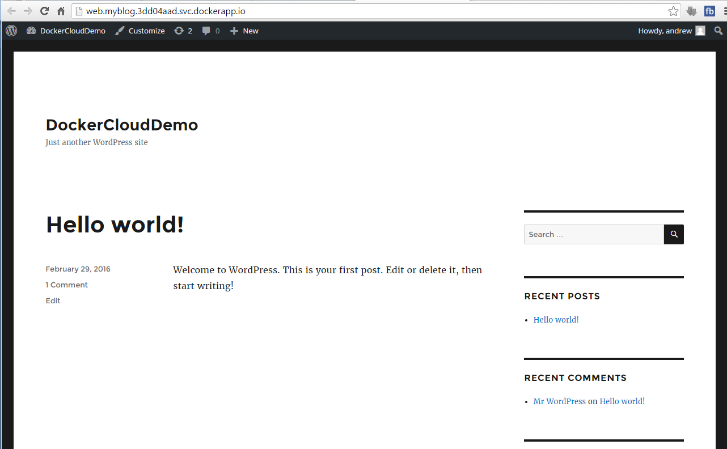Click the Edit link under post date

tap(53, 300)
